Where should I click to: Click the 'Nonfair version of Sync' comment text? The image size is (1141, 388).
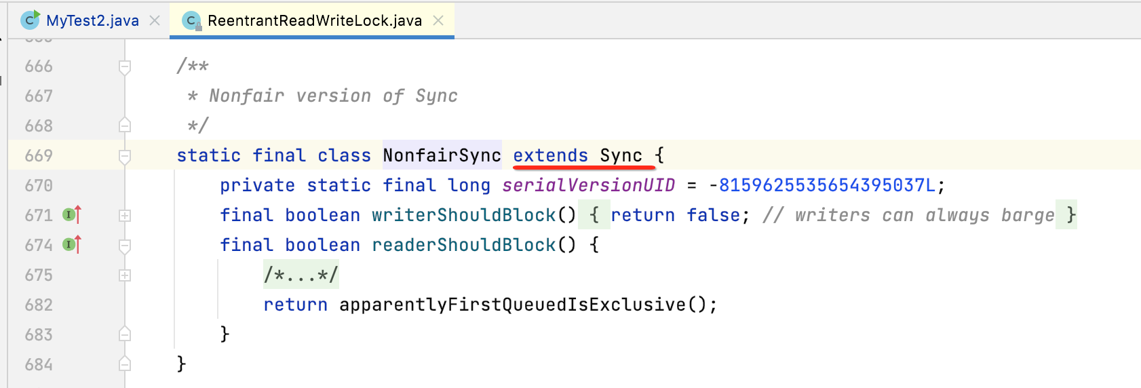click(333, 96)
